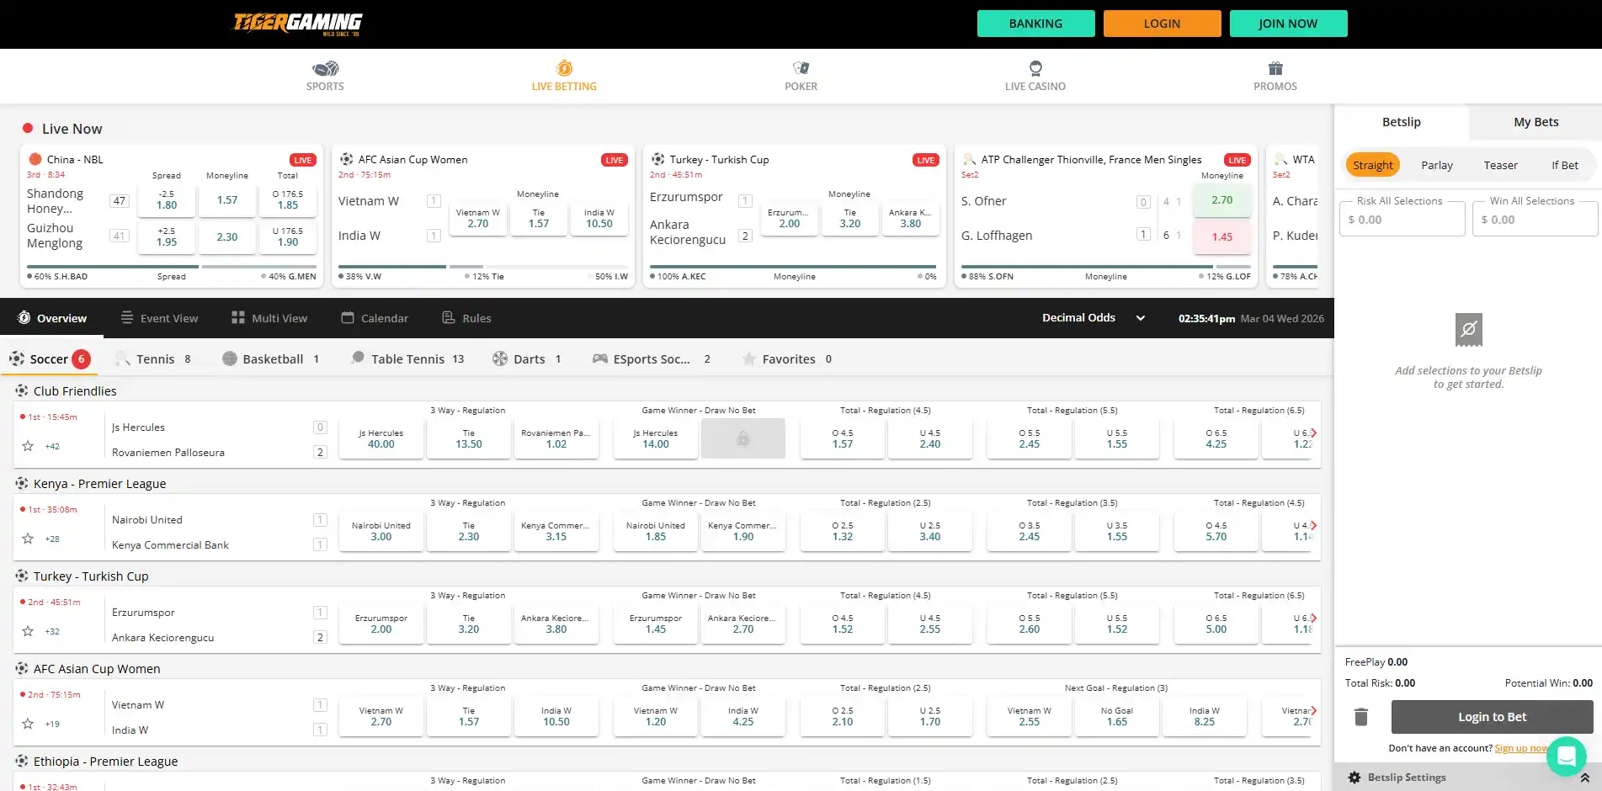Click the Club Friendlies soccer ball icon
The height and width of the screenshot is (791, 1602).
pos(22,390)
